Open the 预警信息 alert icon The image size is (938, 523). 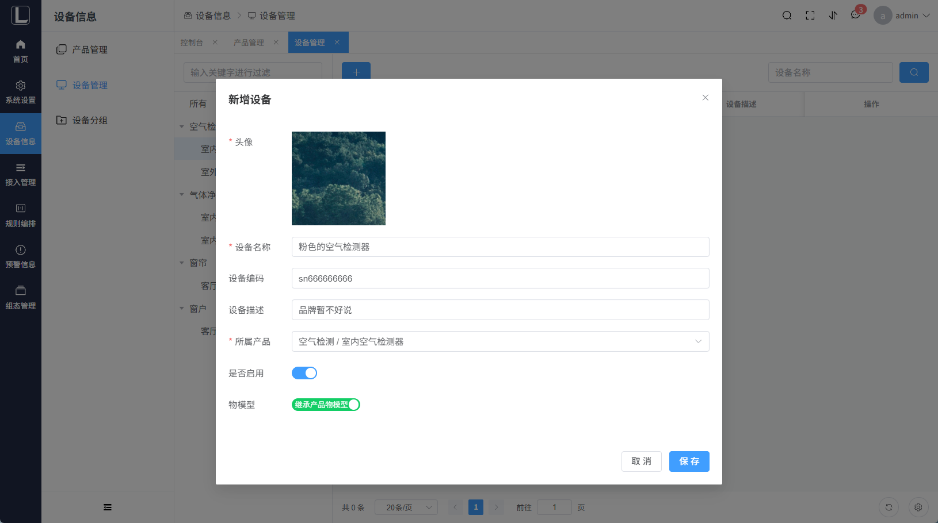click(21, 250)
